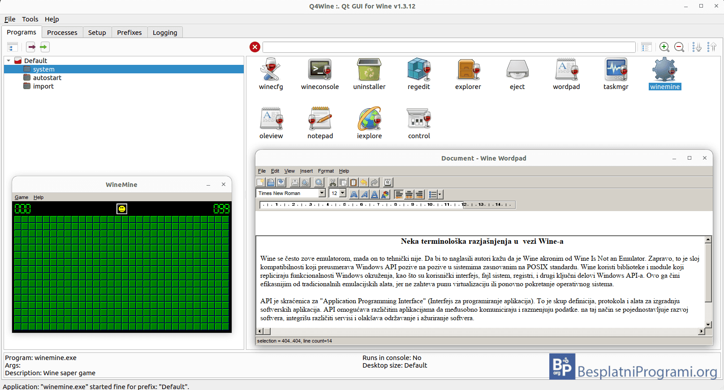Click the purple arrow export icon
Image resolution: width=724 pixels, height=390 pixels.
tap(31, 47)
